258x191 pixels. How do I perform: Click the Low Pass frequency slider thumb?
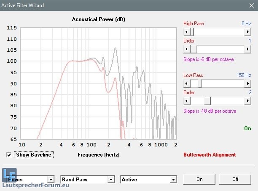pos(198,84)
